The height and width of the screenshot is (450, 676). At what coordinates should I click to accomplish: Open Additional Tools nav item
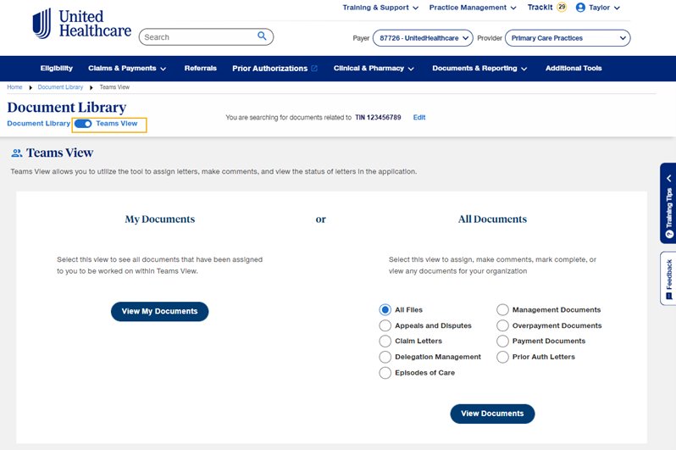point(573,68)
